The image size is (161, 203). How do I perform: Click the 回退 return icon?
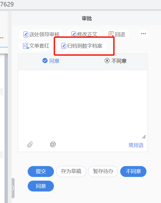click(x=111, y=34)
